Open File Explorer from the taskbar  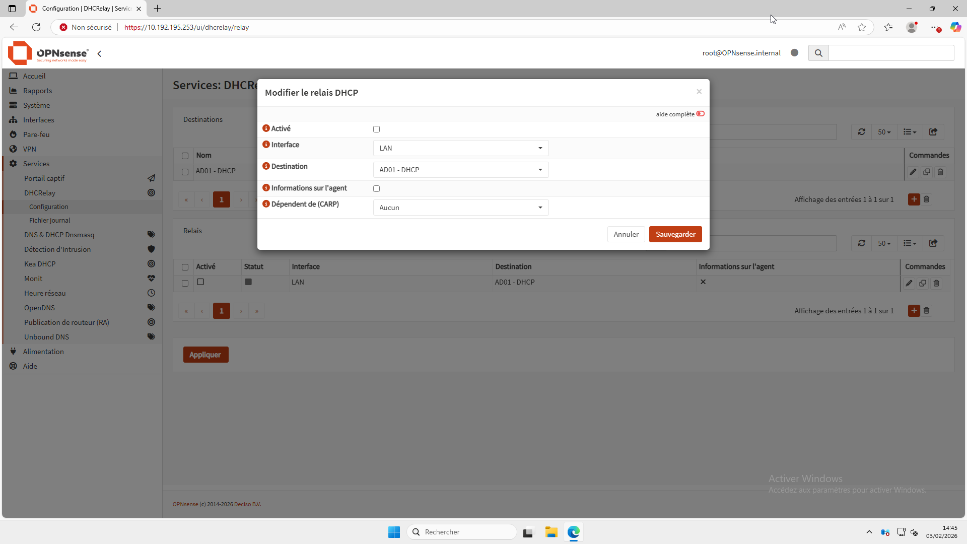551,532
